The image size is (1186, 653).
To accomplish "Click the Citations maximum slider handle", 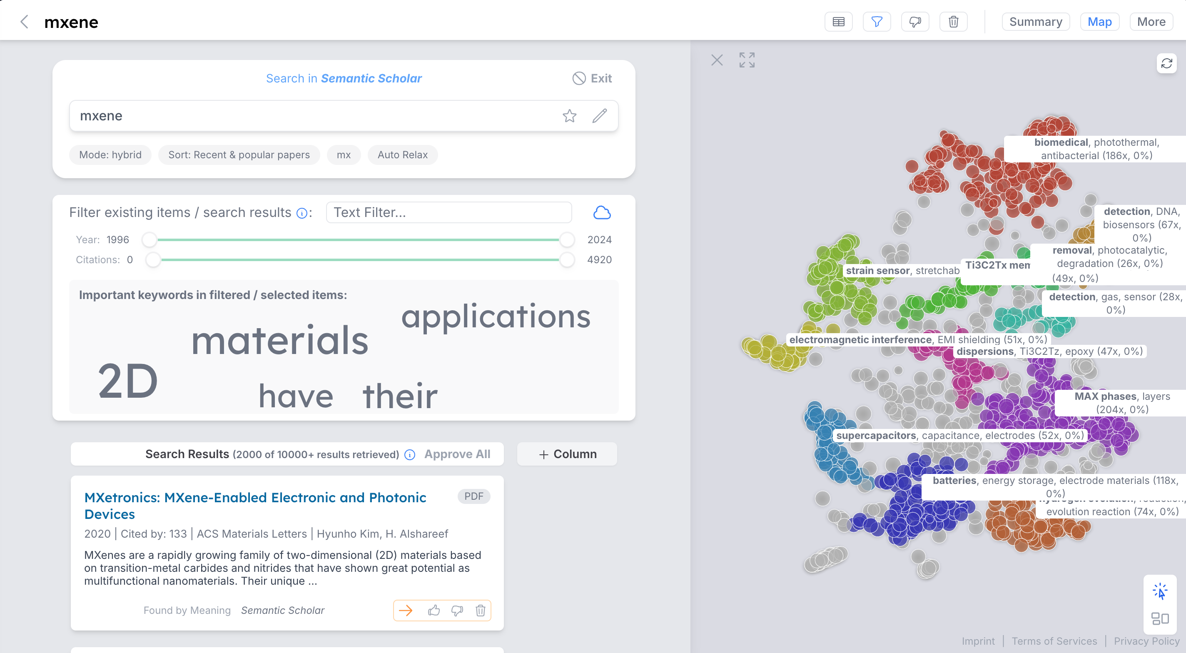I will [x=567, y=260].
